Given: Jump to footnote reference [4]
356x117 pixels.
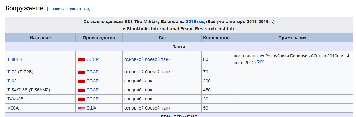Looking at the screenshot, I should (x=262, y=62).
